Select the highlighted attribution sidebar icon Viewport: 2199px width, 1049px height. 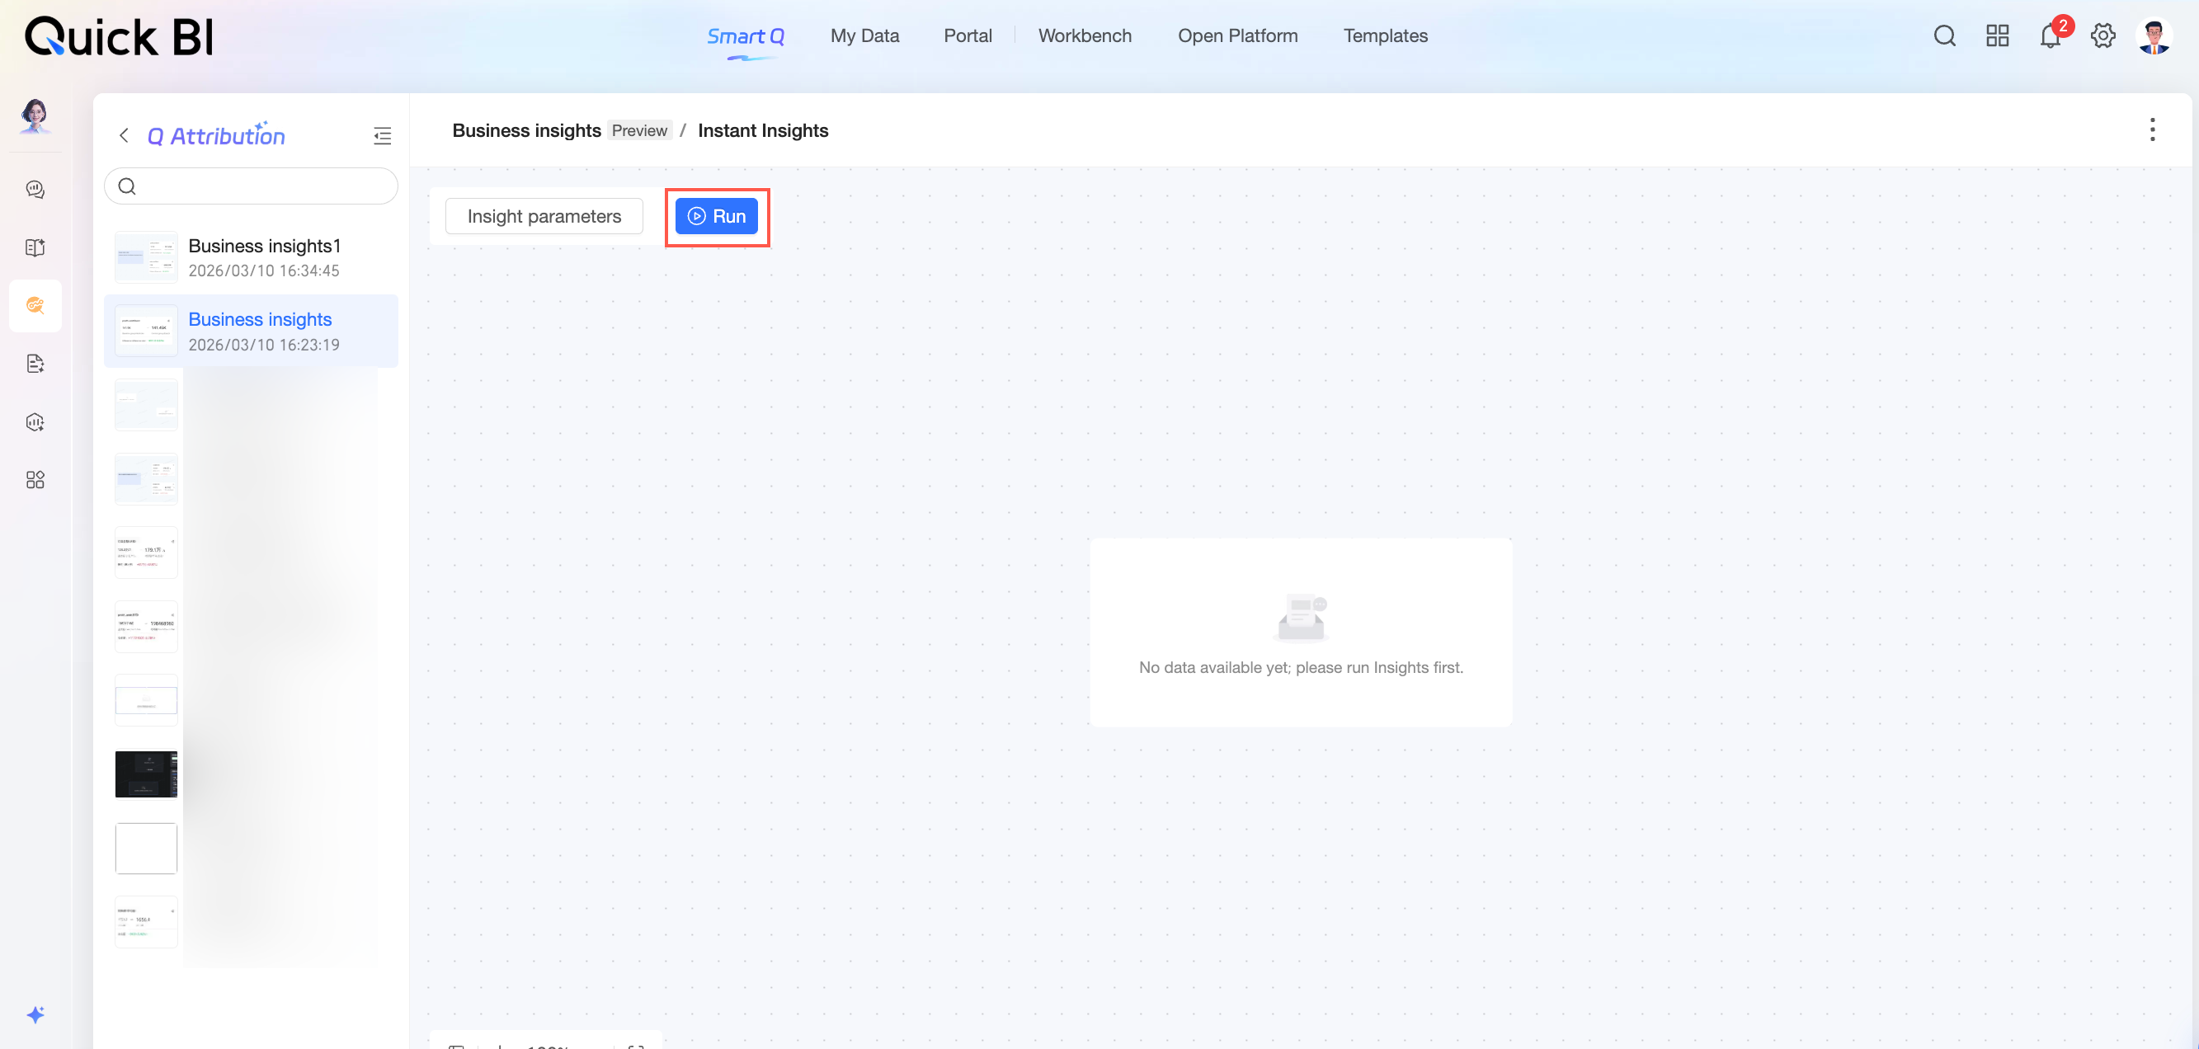pos(35,306)
